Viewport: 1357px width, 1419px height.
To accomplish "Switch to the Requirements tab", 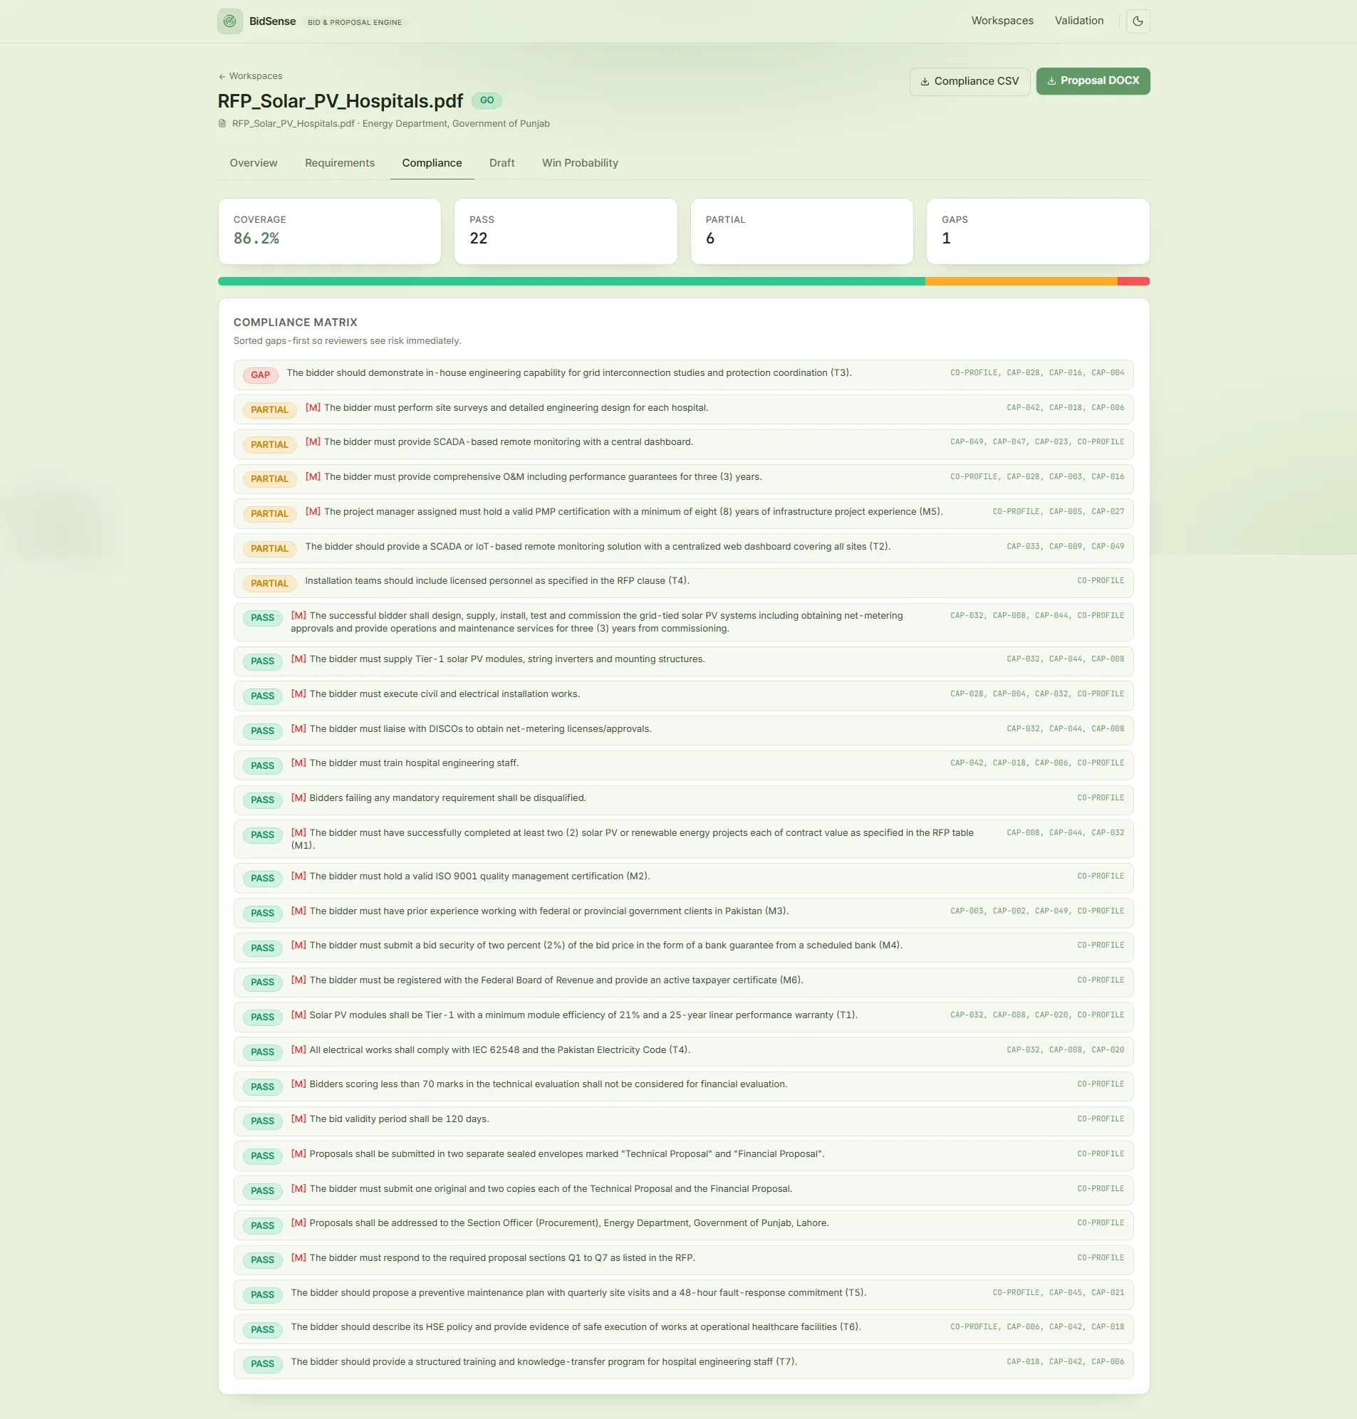I will pyautogui.click(x=339, y=163).
